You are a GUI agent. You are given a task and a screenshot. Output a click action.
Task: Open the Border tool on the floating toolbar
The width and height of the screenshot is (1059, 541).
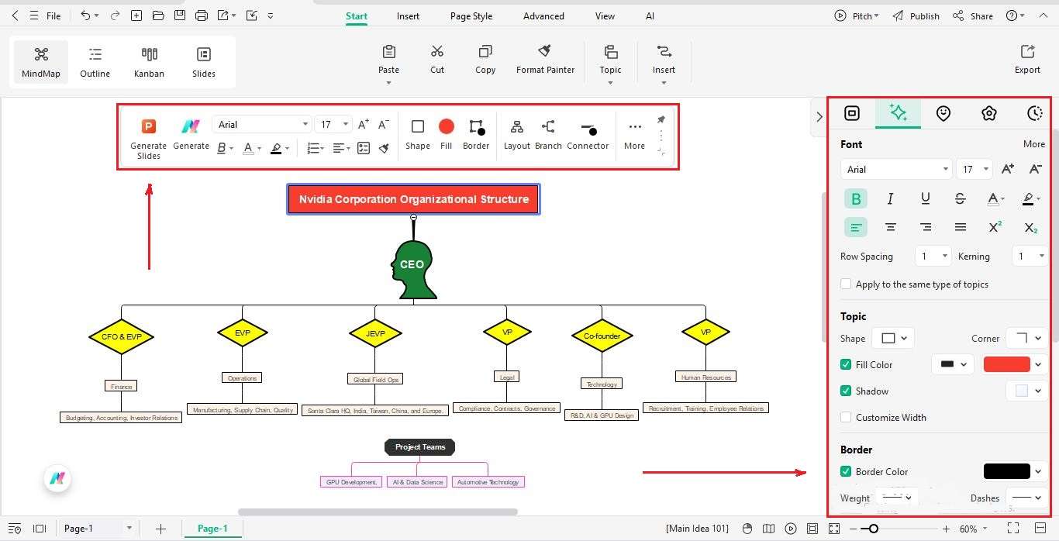point(476,133)
